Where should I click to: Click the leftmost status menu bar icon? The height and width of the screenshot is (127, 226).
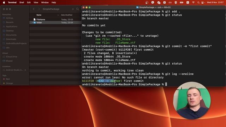[147, 2]
